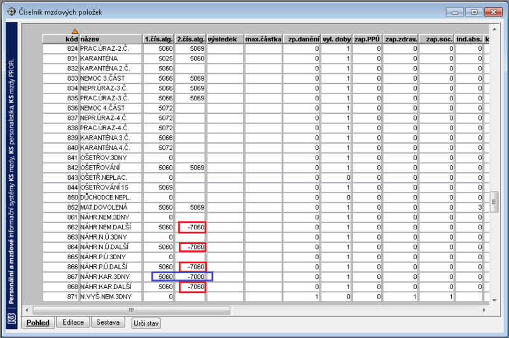Image resolution: width=509 pixels, height=338 pixels.
Task: Select the KARANTÉNA 3.Č. cell
Action: click(x=111, y=138)
